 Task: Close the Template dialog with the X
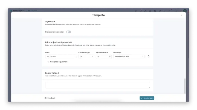click(x=181, y=15)
